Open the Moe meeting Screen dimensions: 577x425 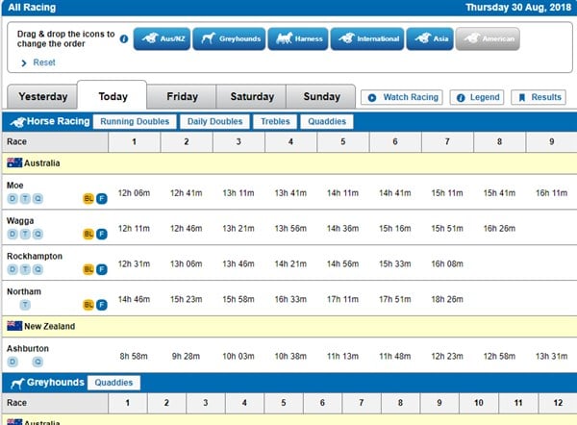coord(15,186)
